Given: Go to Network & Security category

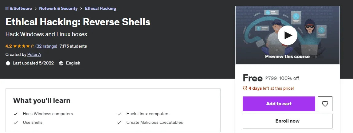Looking at the screenshot, I should 58,9.
